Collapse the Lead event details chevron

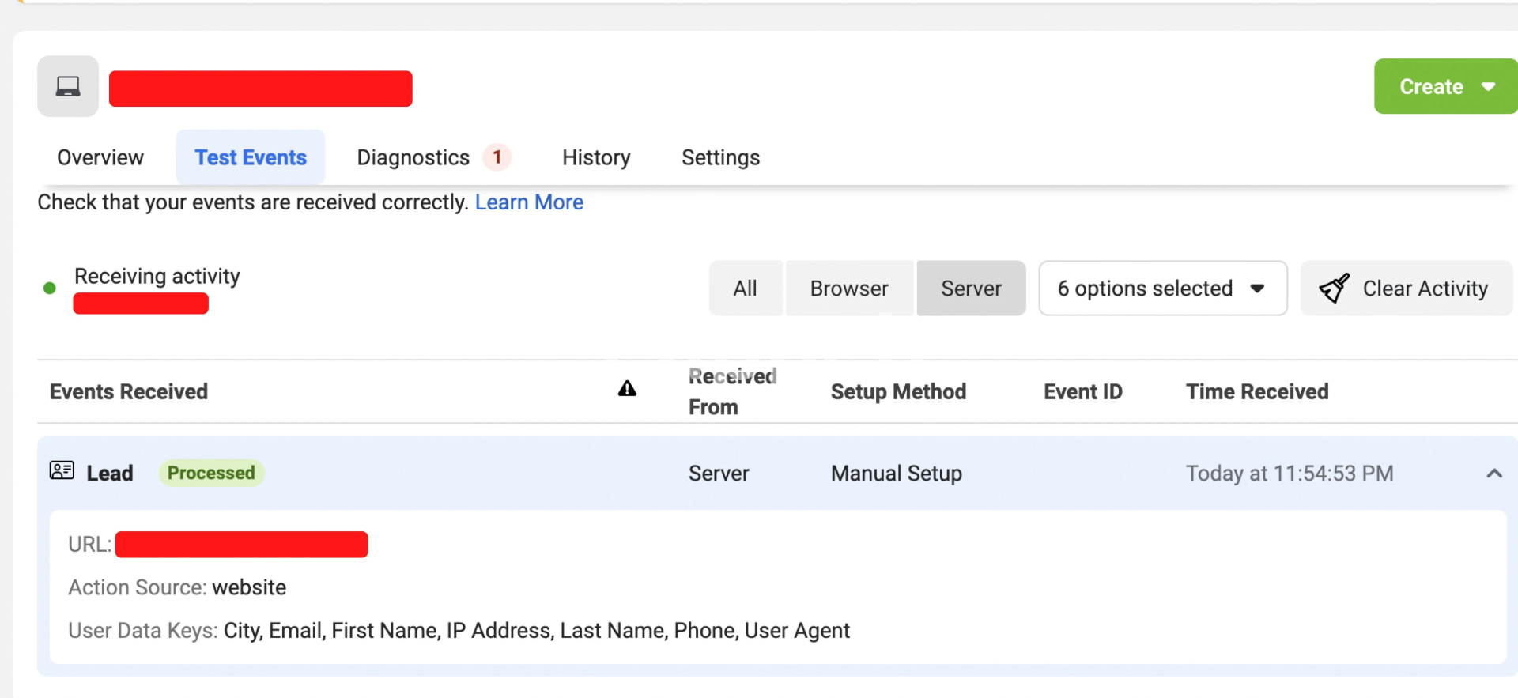click(1493, 474)
